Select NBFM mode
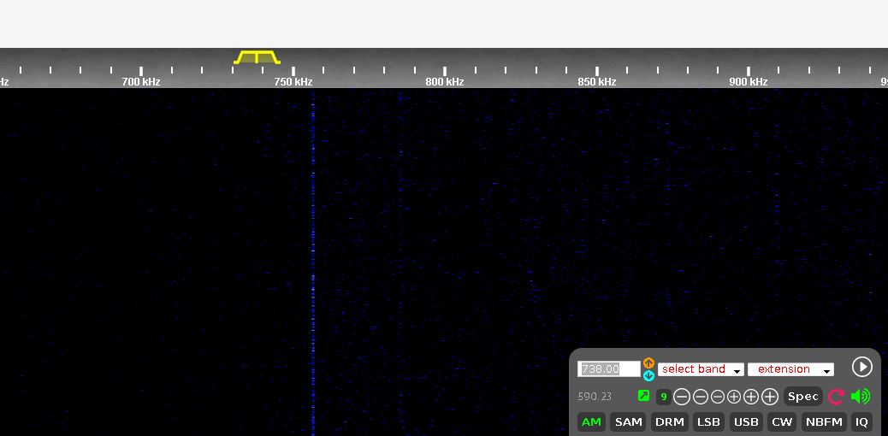The height and width of the screenshot is (436, 888). [x=824, y=421]
